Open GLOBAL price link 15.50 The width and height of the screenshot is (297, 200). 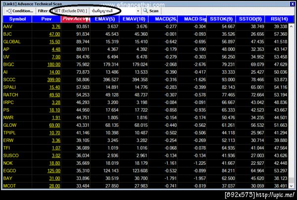click(x=54, y=42)
